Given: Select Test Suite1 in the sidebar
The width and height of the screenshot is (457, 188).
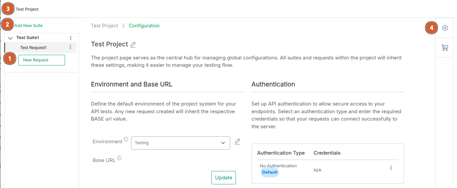Looking at the screenshot, I should click(x=28, y=38).
